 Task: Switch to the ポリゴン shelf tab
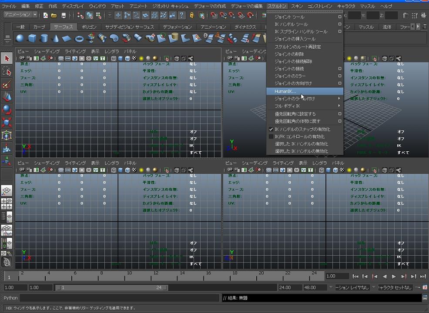89,27
